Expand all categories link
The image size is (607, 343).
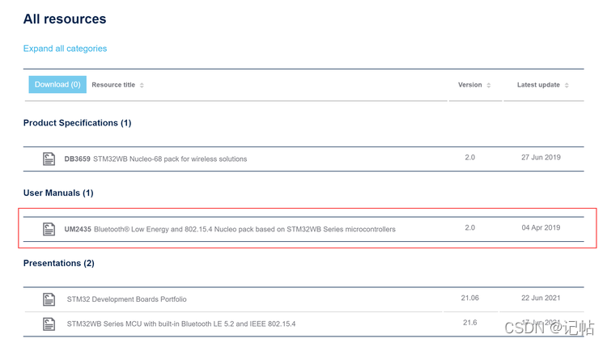[x=65, y=49]
